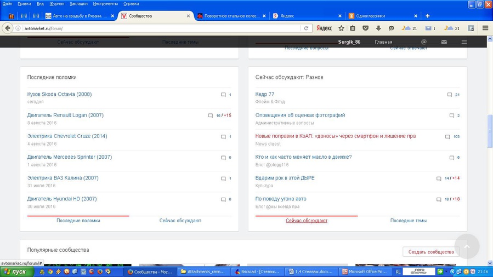Open the Файл menu

tap(7, 4)
